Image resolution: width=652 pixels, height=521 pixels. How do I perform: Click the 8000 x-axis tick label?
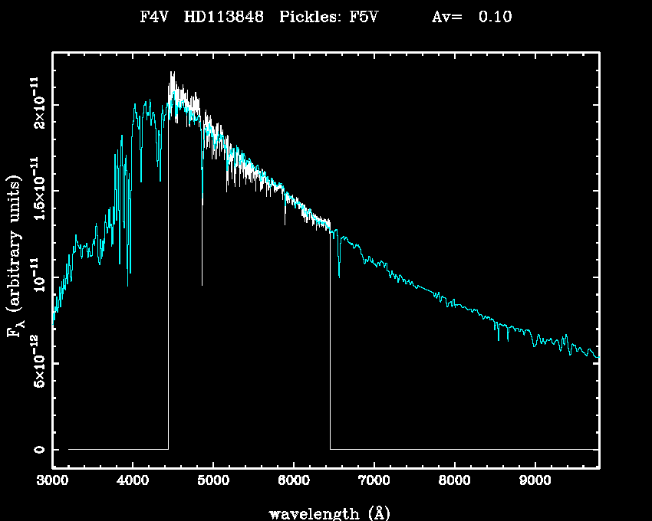pyautogui.click(x=455, y=481)
